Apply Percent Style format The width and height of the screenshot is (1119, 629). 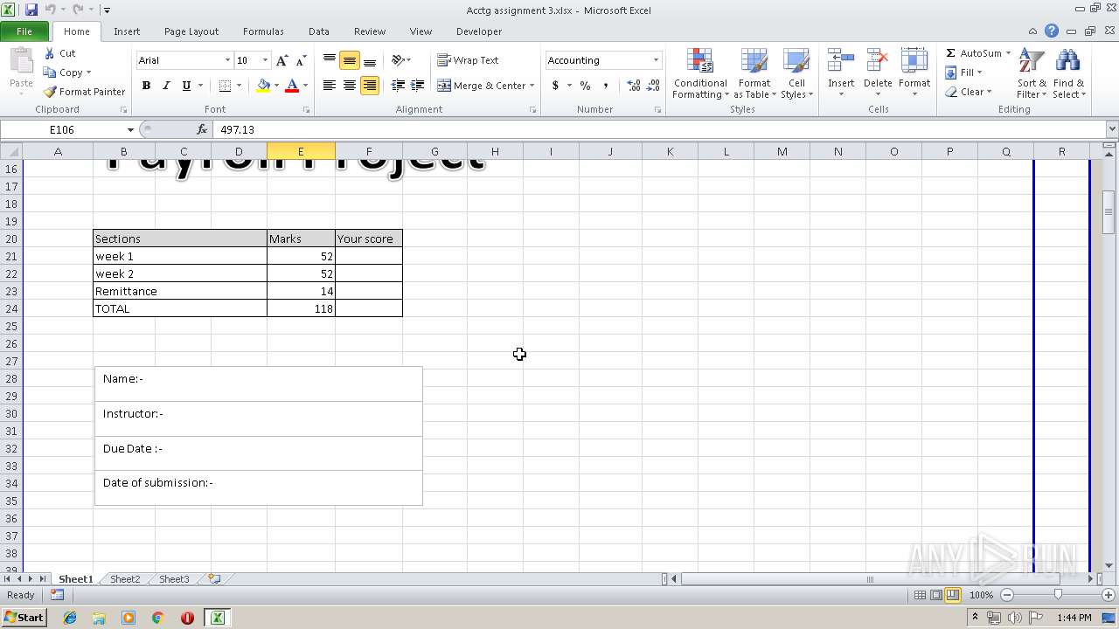click(x=585, y=86)
